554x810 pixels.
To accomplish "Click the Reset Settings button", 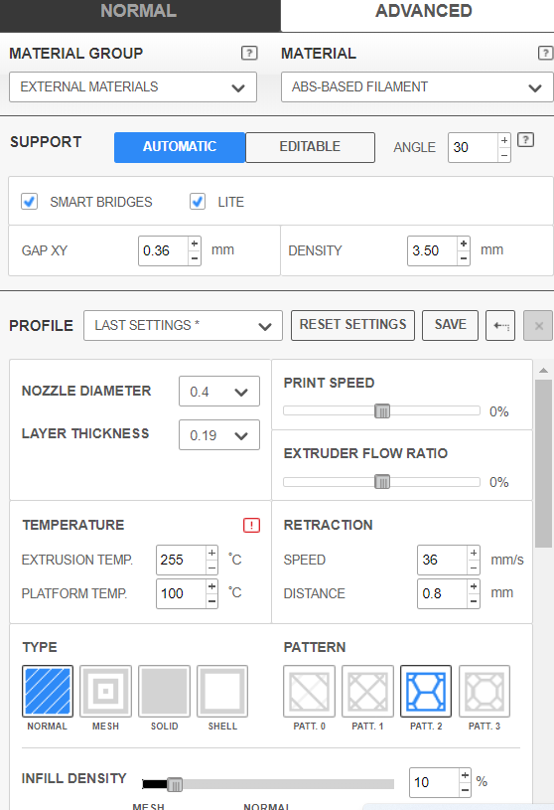I will (352, 325).
